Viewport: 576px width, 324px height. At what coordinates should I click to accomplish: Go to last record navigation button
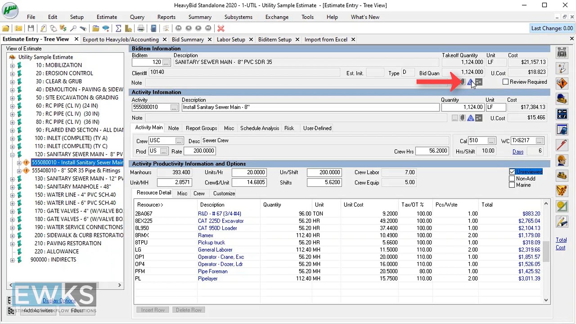click(x=208, y=28)
